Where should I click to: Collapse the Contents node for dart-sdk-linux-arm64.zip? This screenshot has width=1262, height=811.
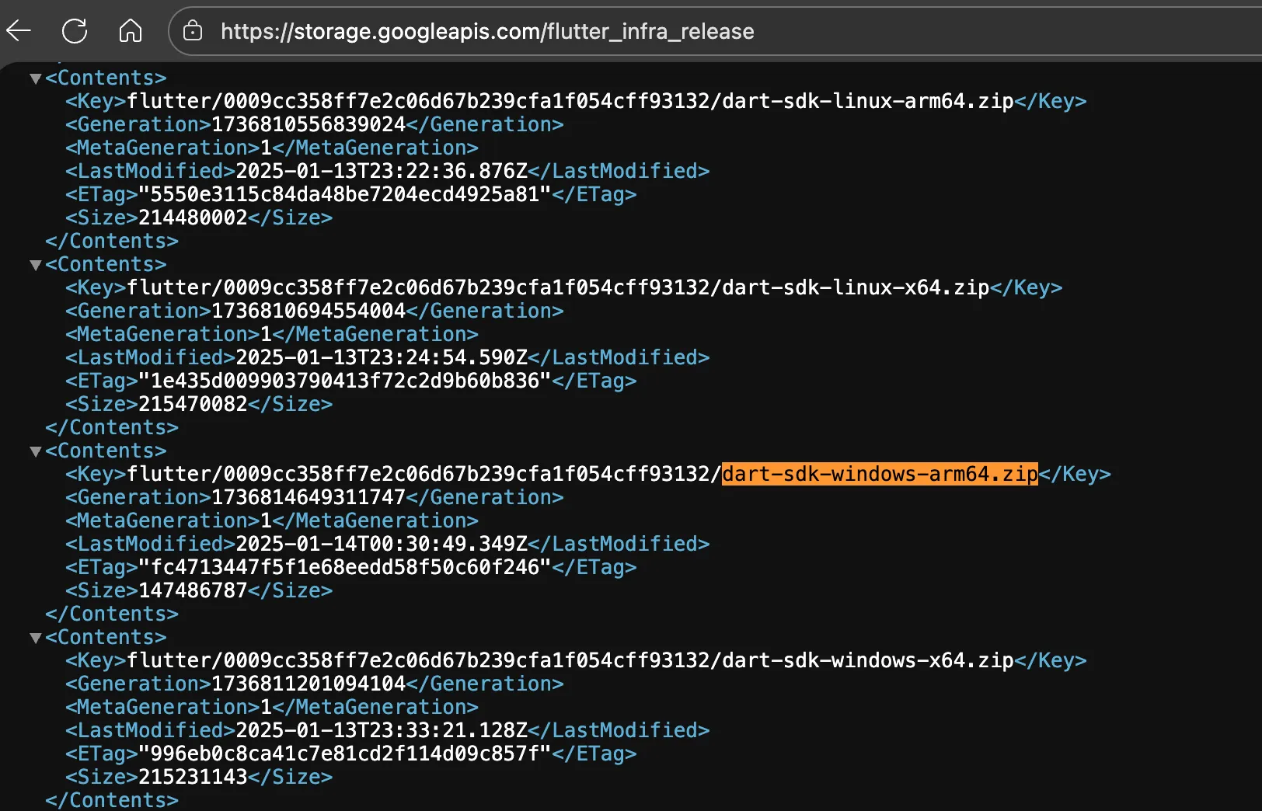[35, 78]
